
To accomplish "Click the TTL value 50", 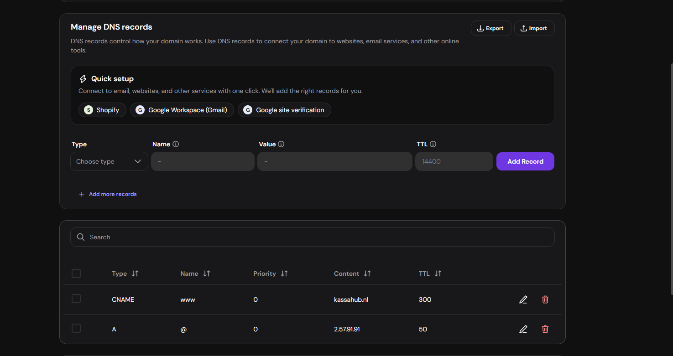I will [423, 329].
